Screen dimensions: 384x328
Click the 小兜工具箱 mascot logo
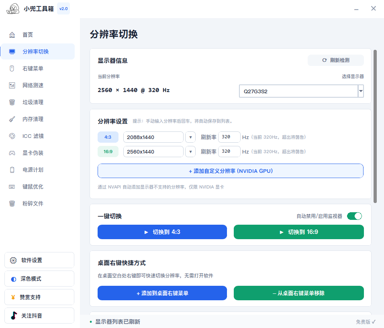click(x=13, y=9)
